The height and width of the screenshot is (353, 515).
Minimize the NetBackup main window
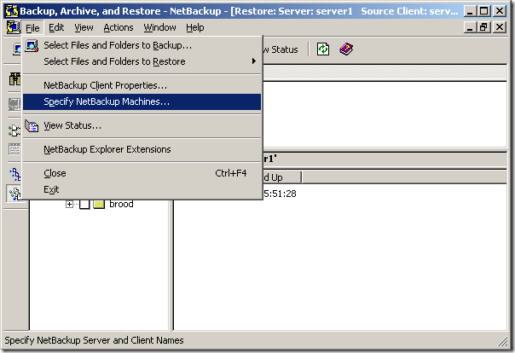pos(470,11)
